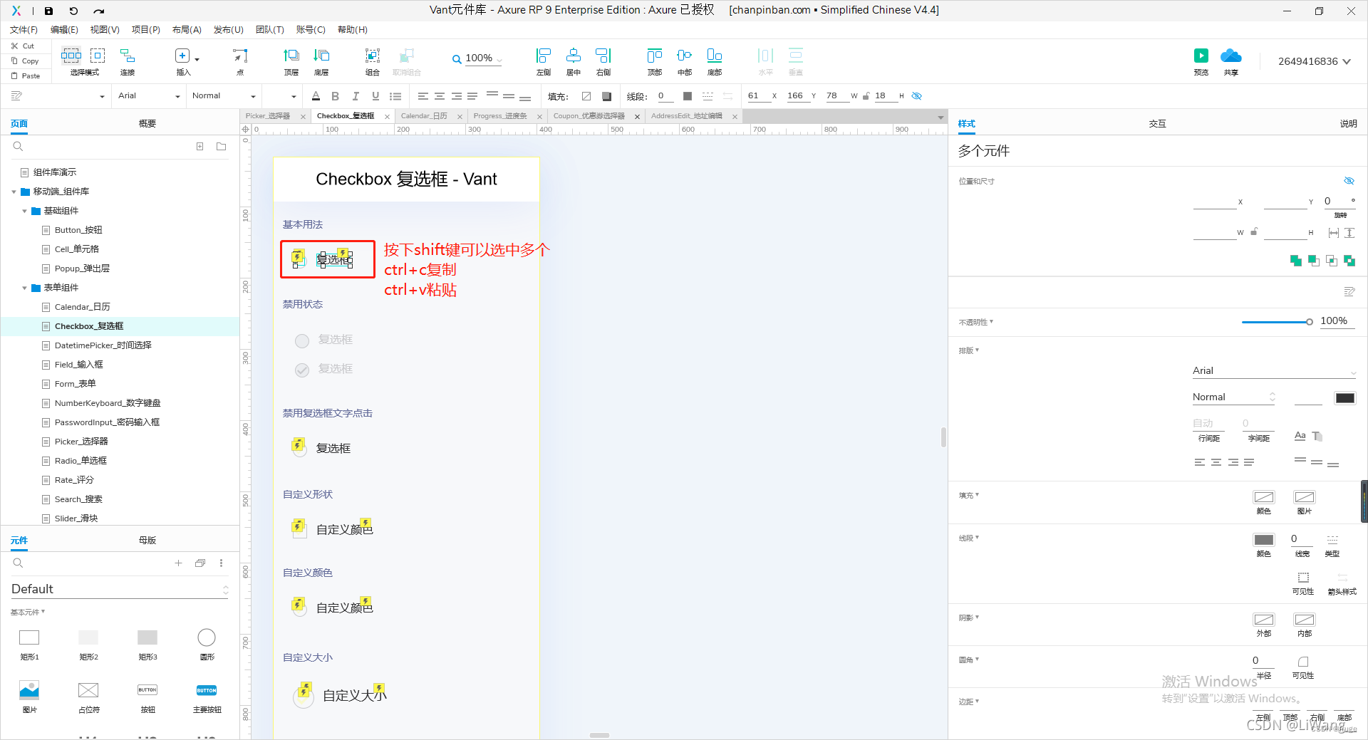This screenshot has height=740, width=1368.
Task: Click the font color swatch in style panel
Action: [1345, 398]
